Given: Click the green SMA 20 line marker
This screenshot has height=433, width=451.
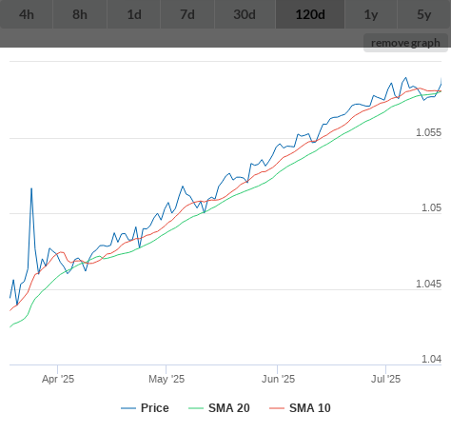Looking at the screenshot, I should (196, 408).
